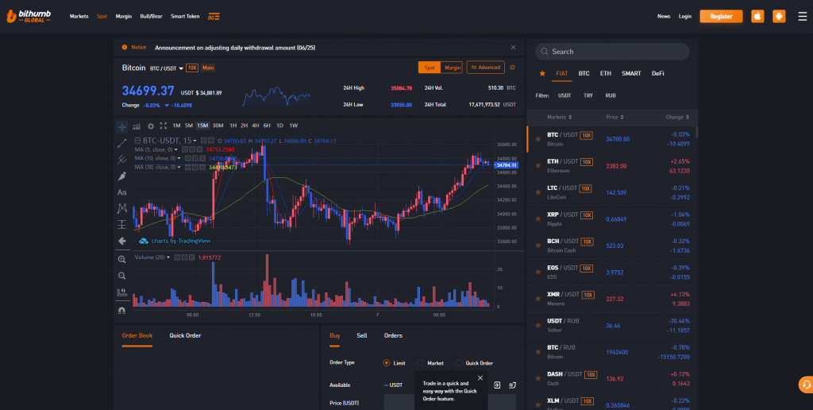This screenshot has height=410, width=813.
Task: Filter markets by TRY
Action: 588,95
